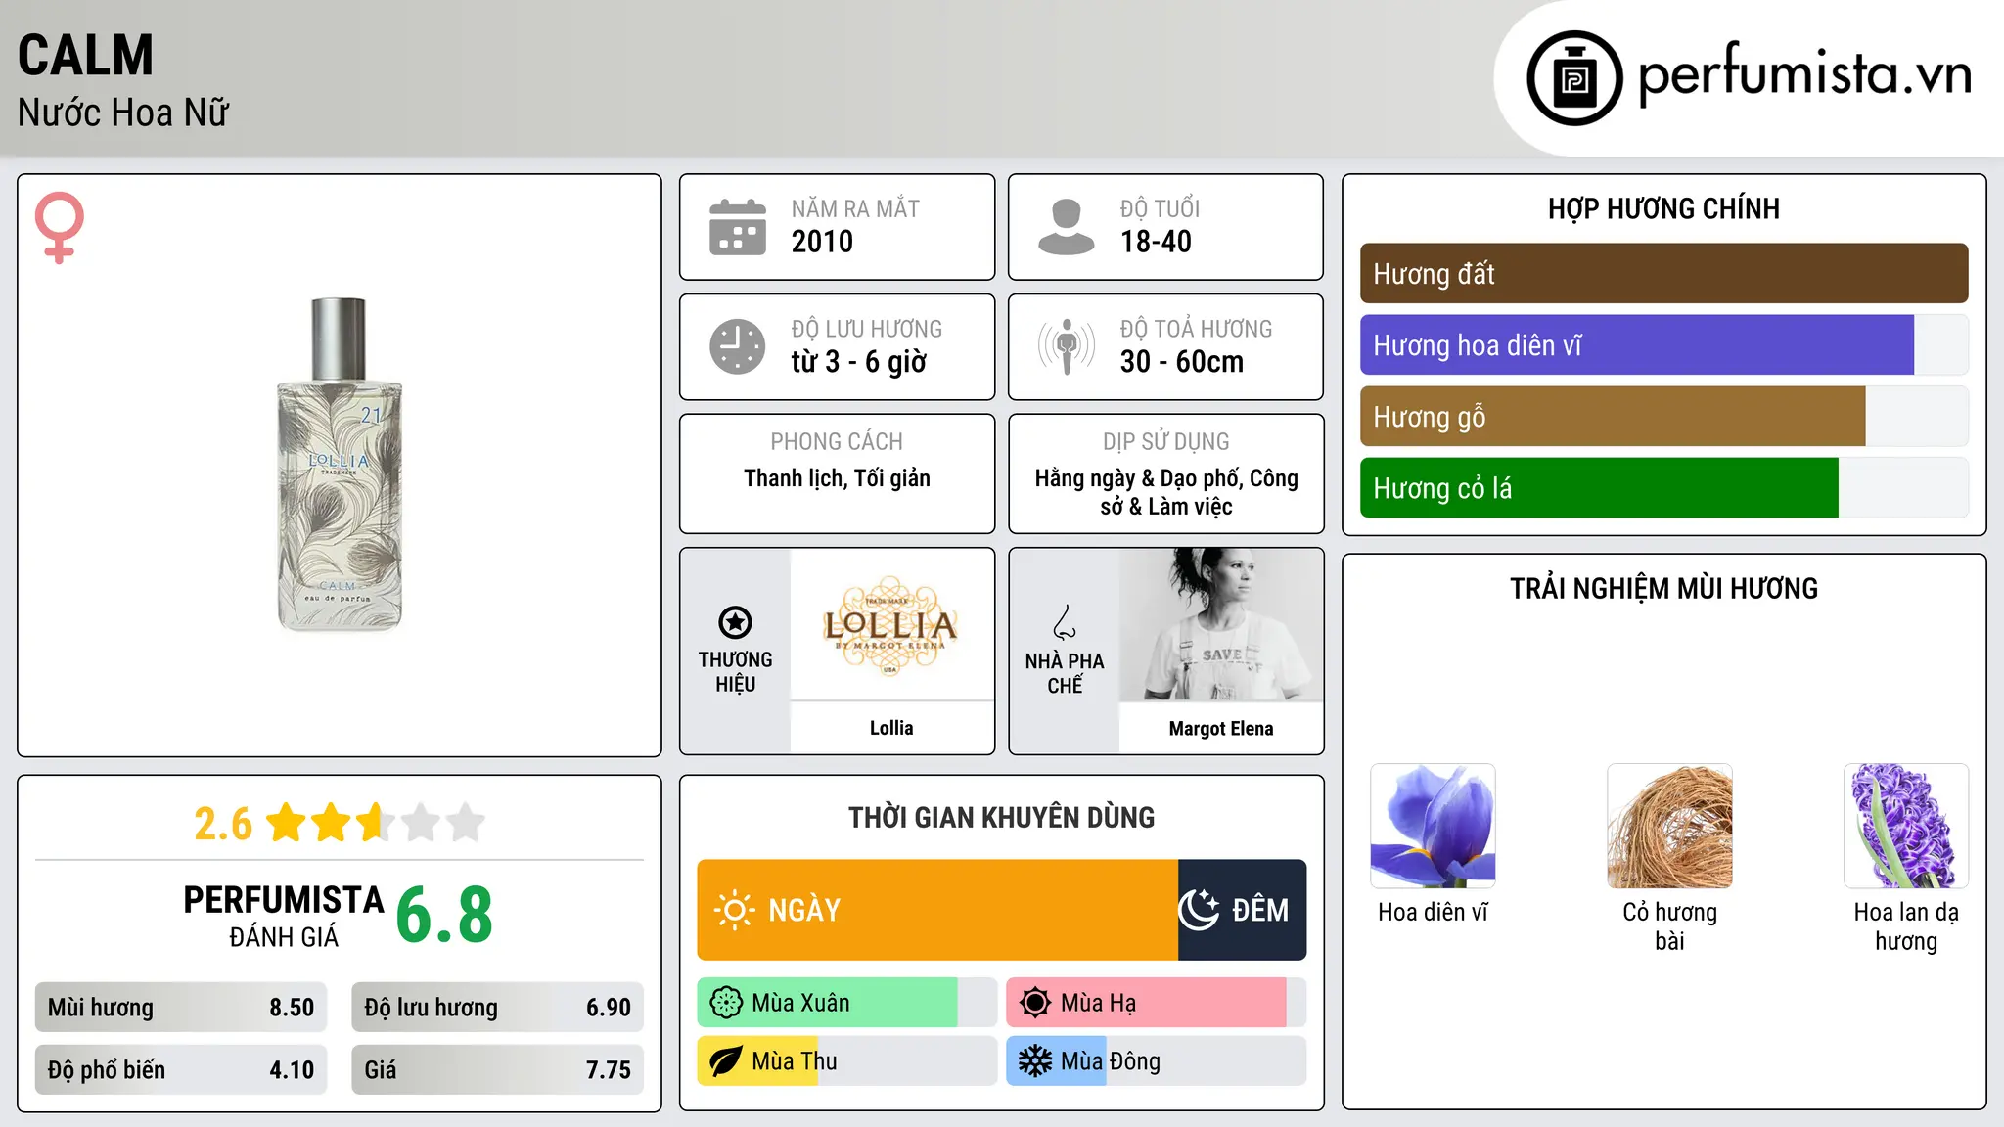
Task: Click the person icon beside Độ tuổi
Action: [1067, 227]
